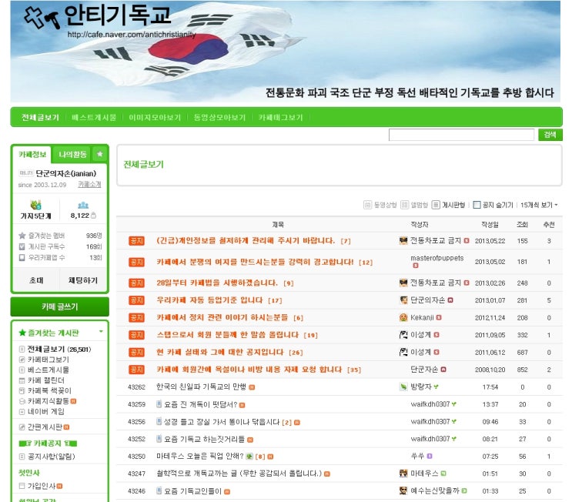This screenshot has width=572, height=502.
Task: Click 전동차포교 금지 avatar on top notice
Action: (x=403, y=241)
